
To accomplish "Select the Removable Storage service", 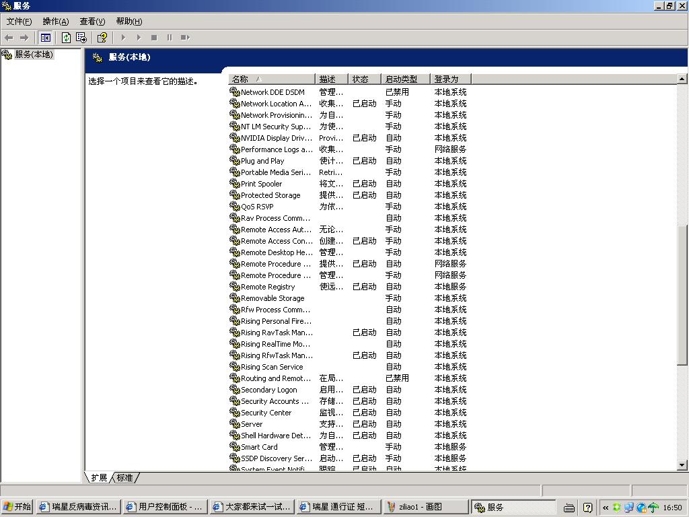I will click(x=273, y=298).
